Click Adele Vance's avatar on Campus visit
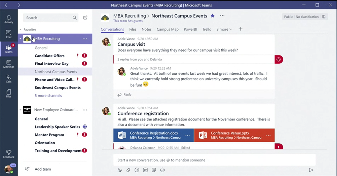The height and width of the screenshot is (176, 337). pos(106,41)
